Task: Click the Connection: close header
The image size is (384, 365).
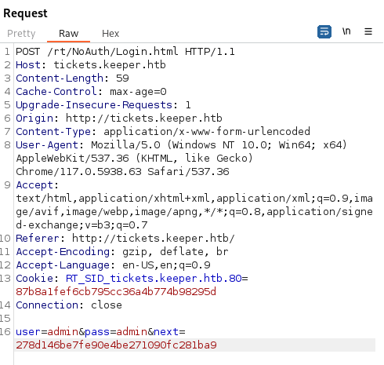Action: point(69,305)
